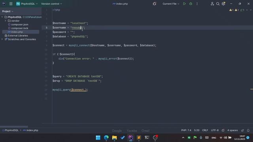Viewport: 253px width, 142px height.
Task: Select composer.lock in project tree
Action: click(x=20, y=28)
